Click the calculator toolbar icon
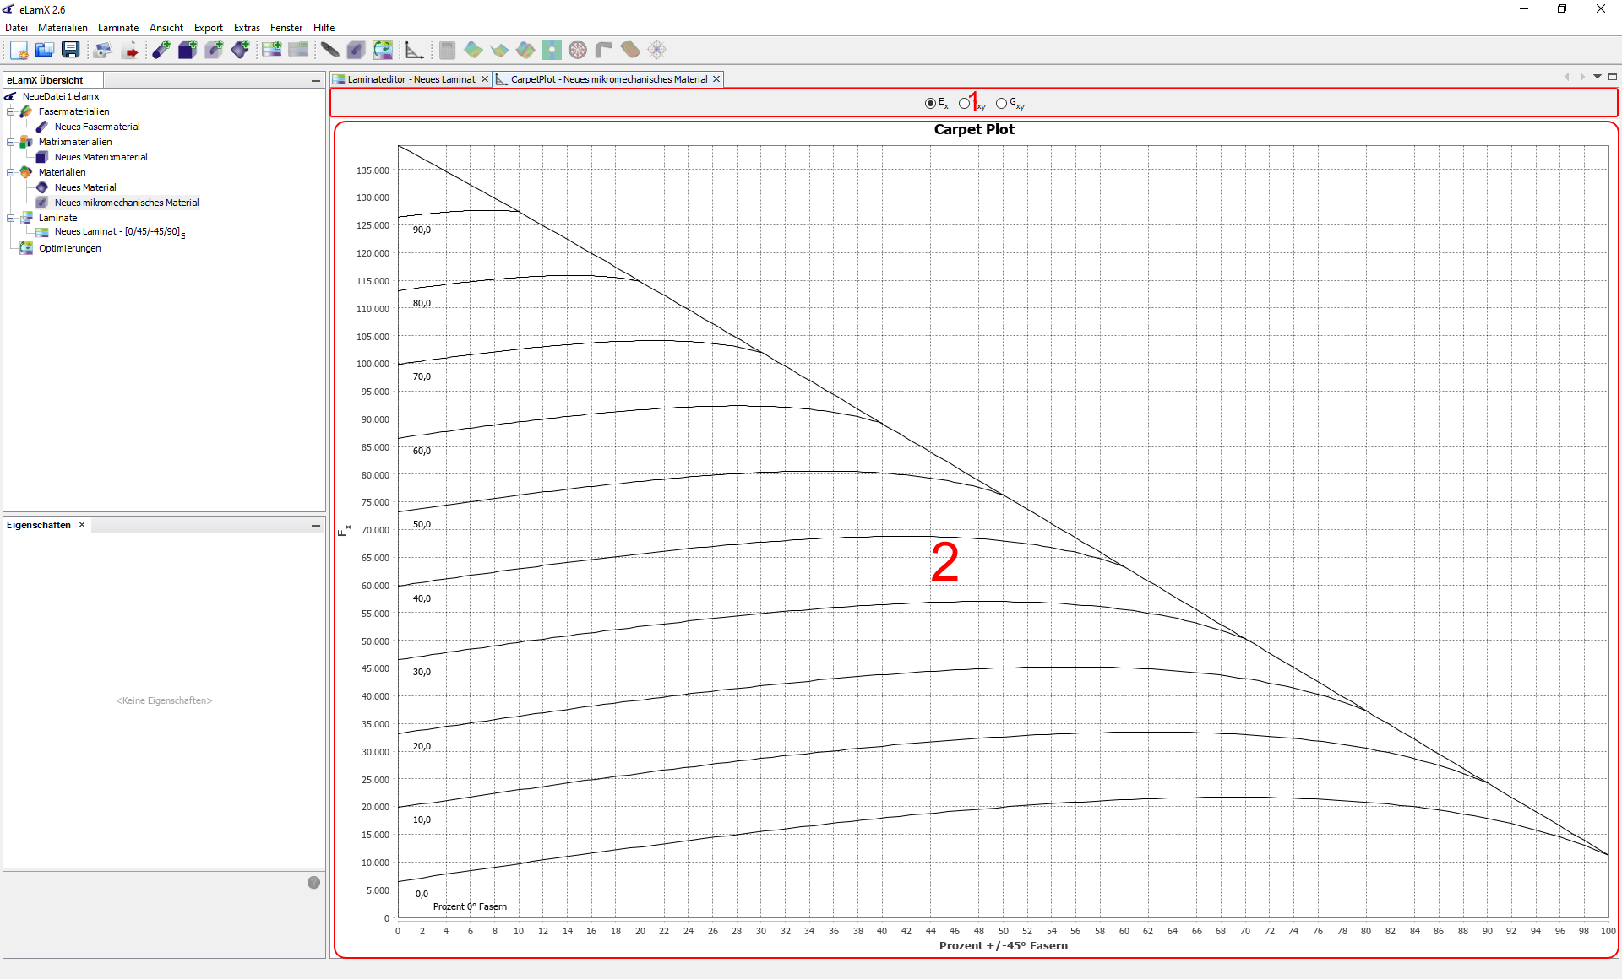The height and width of the screenshot is (979, 1622). coord(447,50)
